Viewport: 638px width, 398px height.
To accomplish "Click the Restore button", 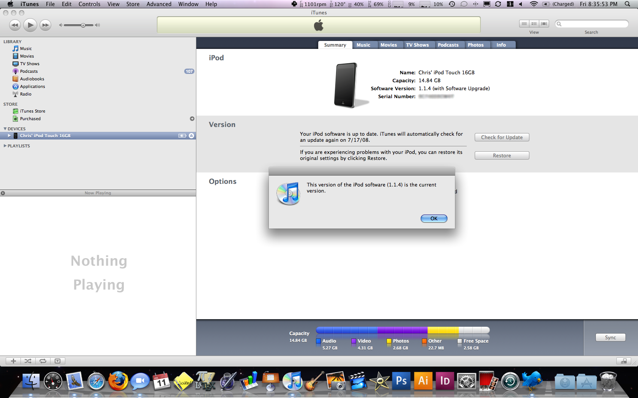I will (502, 155).
